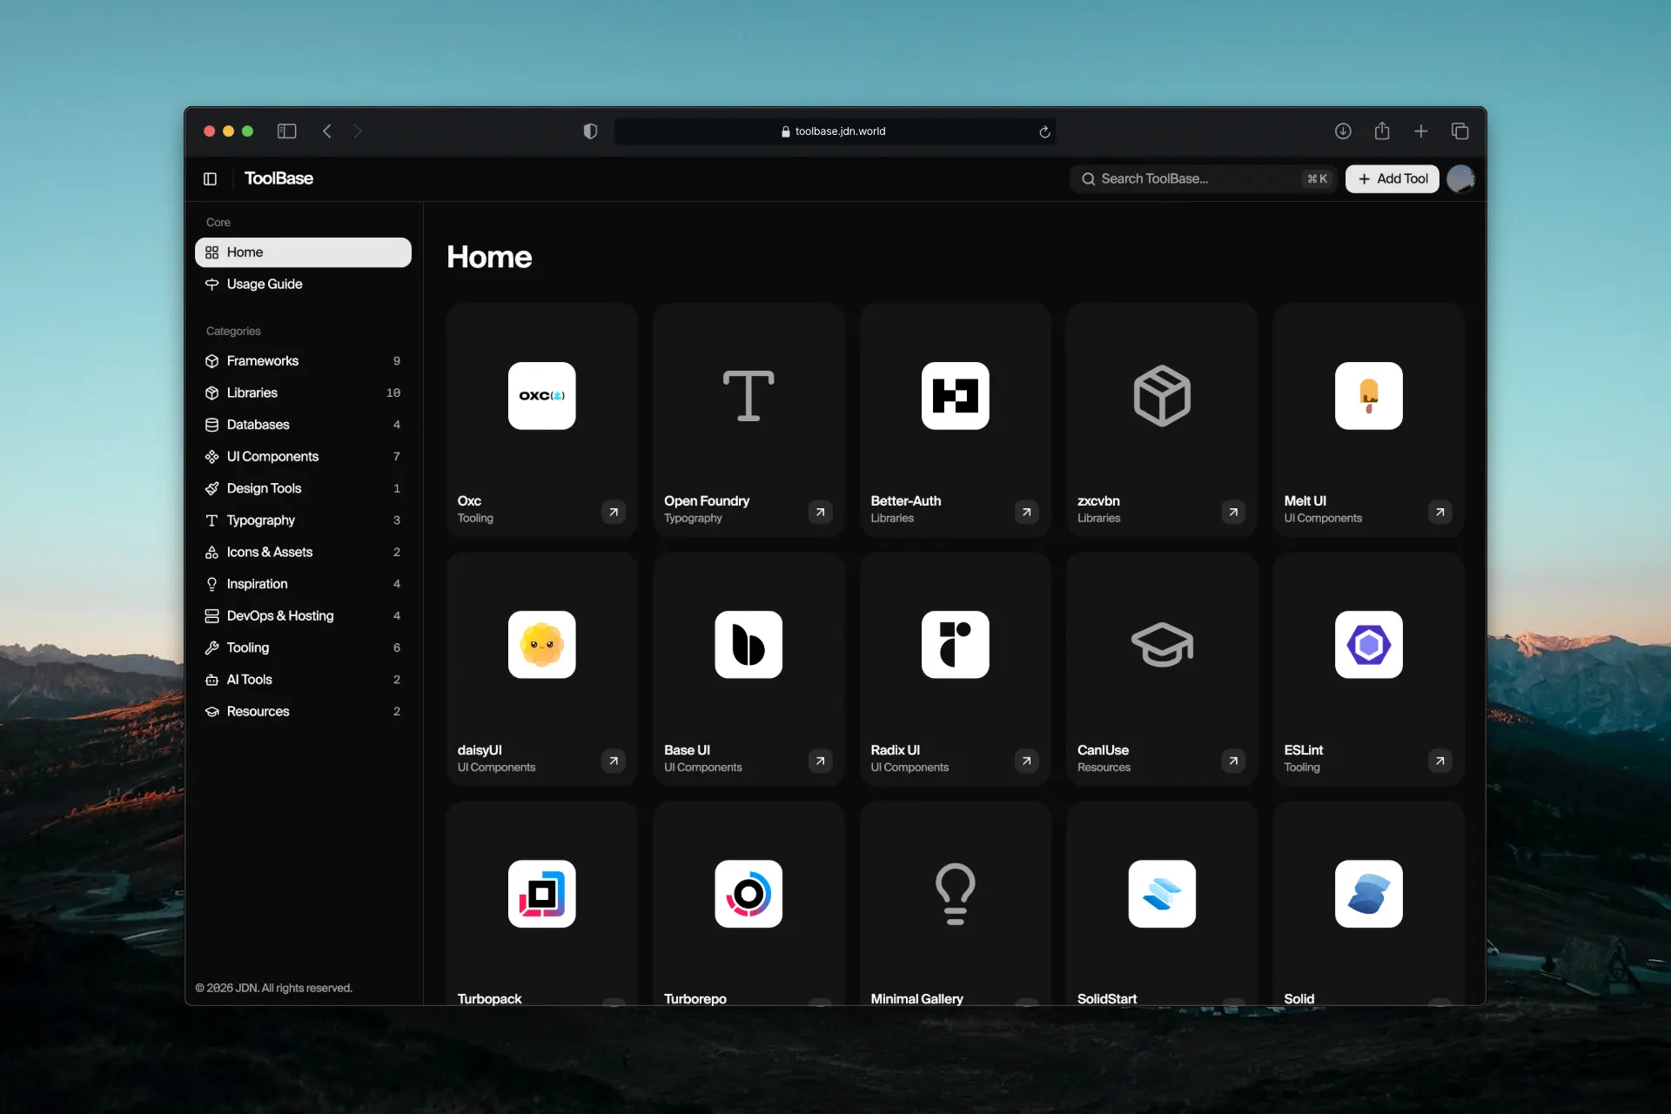The image size is (1671, 1114).
Task: Reload the toolbase.jdn.world page
Action: [1044, 131]
